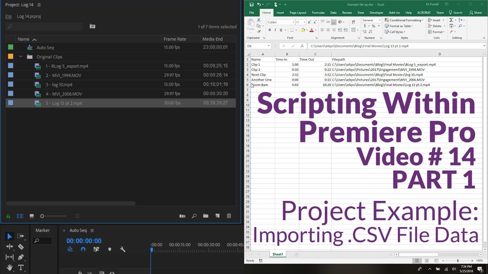Toggle Linked Selection in timeline
Screen dimensions: 488x274
coord(96,249)
